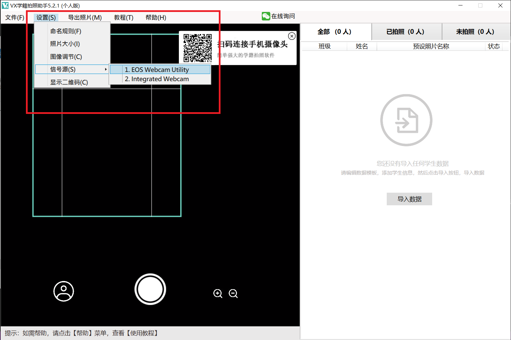Click the 班级 column header

click(x=325, y=46)
